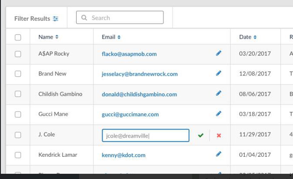This screenshot has height=179, width=293.
Task: Tick the Childish Gambino row checkbox
Action: [x=18, y=94]
